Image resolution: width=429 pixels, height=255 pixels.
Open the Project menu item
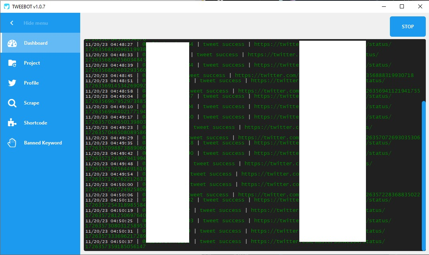40,63
